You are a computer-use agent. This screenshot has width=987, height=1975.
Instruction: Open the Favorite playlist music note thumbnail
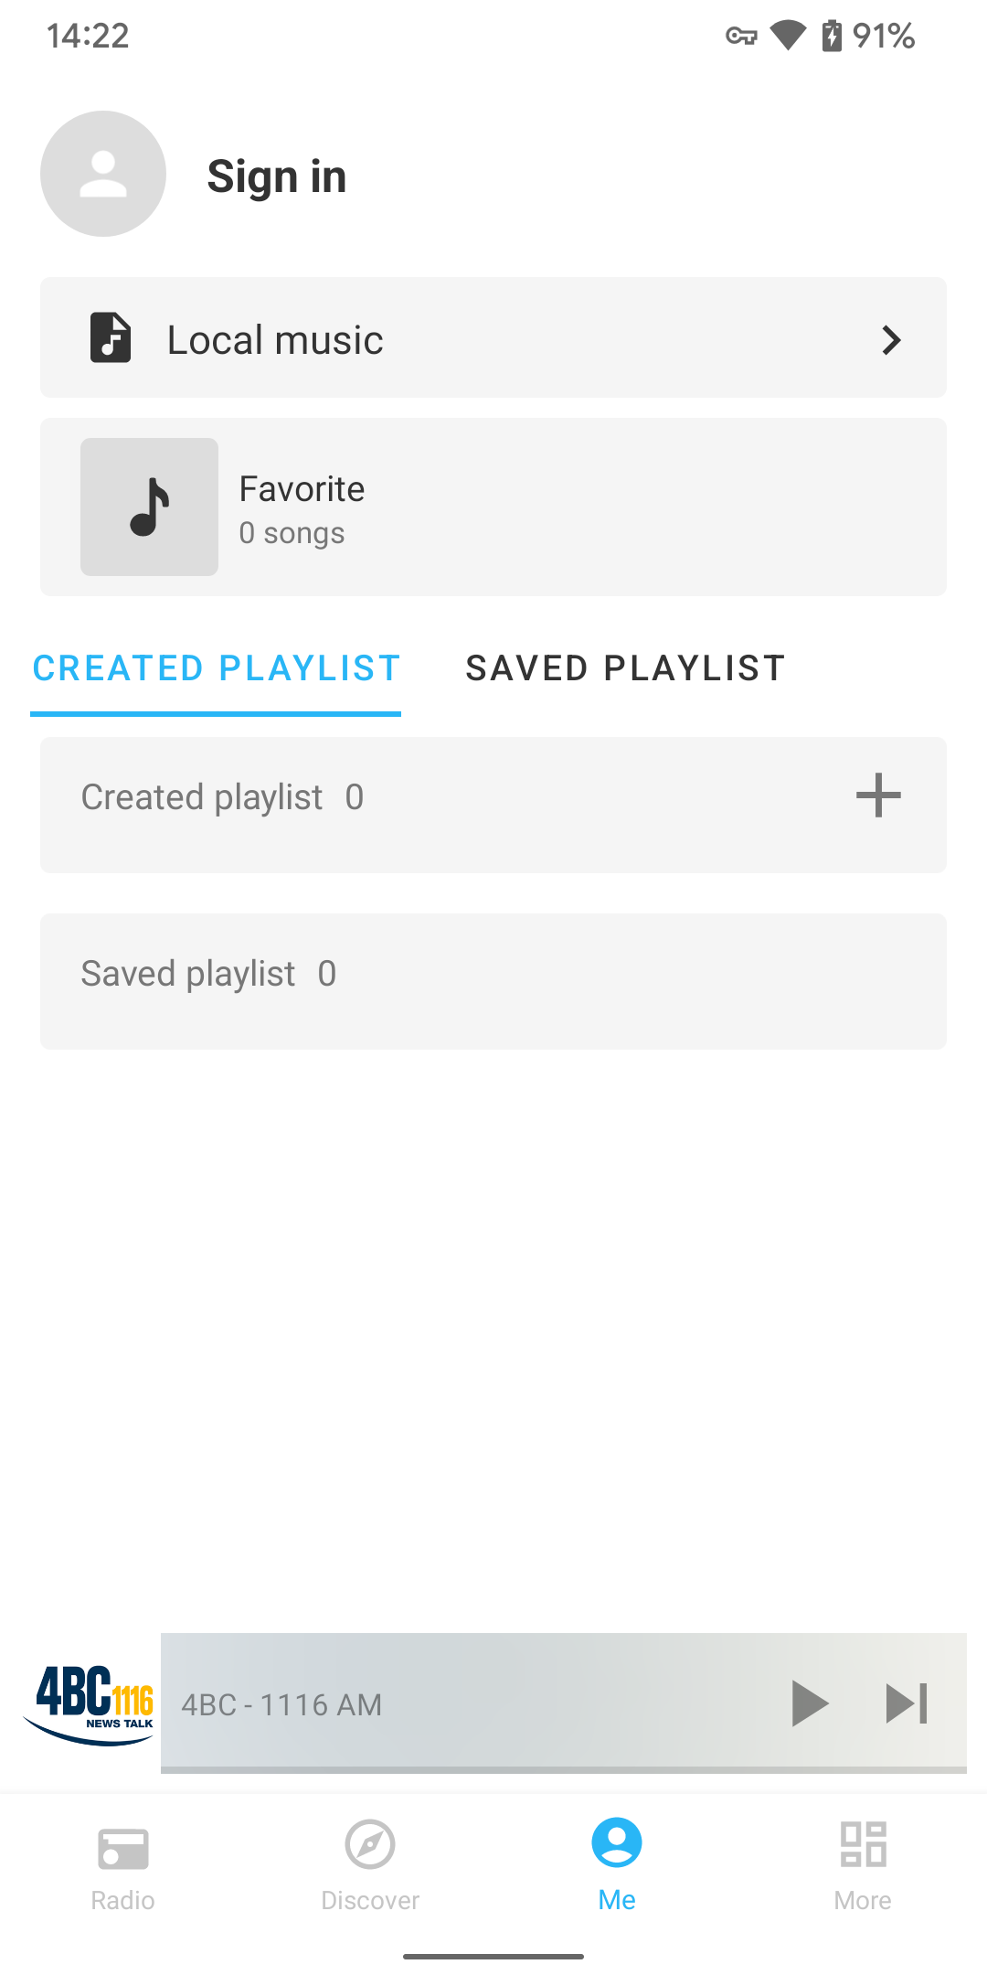click(x=149, y=507)
